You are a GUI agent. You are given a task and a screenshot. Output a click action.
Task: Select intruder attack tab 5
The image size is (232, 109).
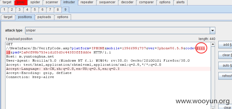click(35, 10)
